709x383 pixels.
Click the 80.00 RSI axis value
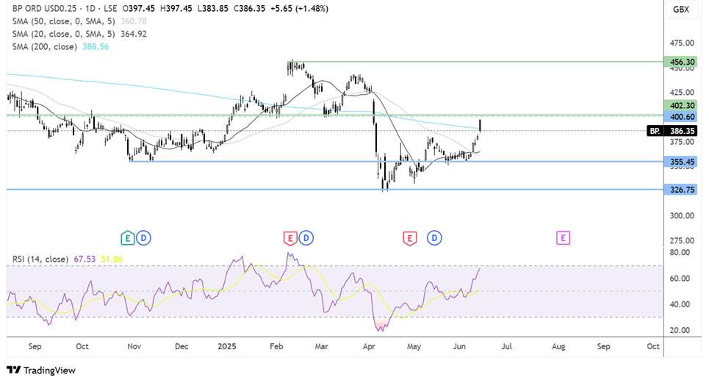tap(680, 252)
